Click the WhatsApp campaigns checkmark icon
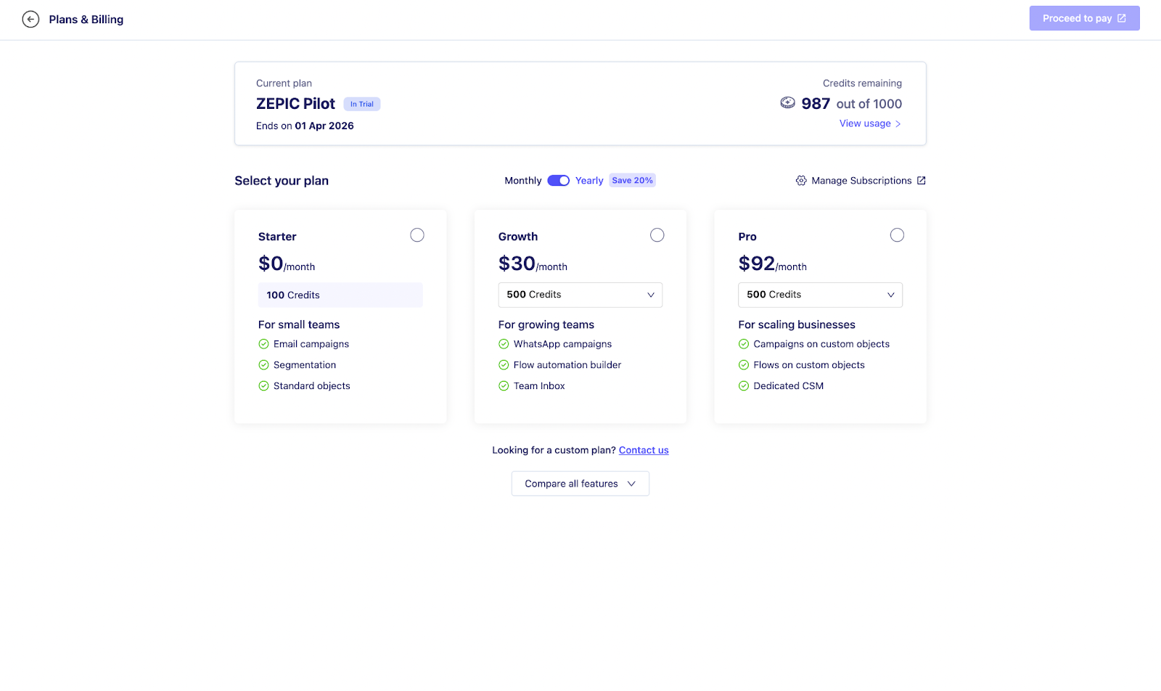This screenshot has height=691, width=1161. (504, 344)
